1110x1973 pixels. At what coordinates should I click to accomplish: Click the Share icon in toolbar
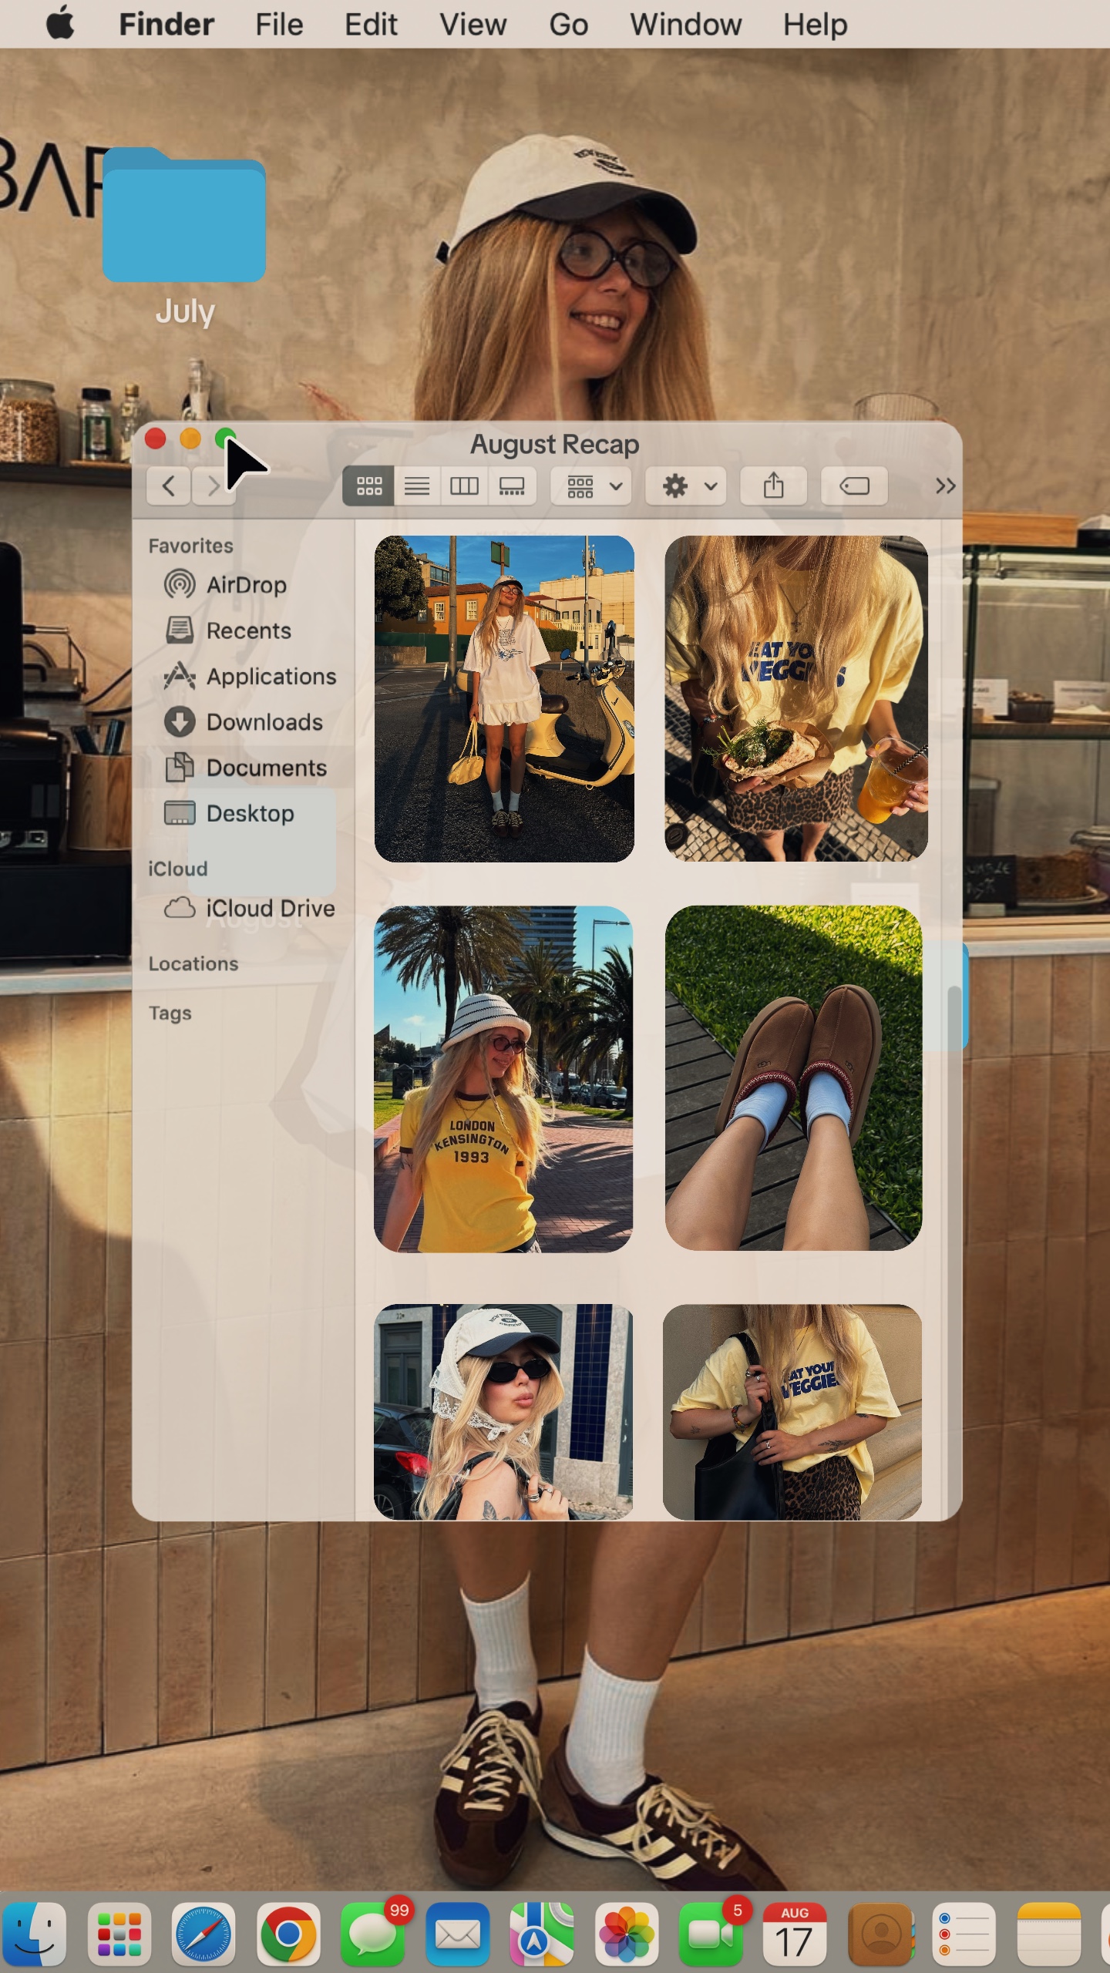pos(773,486)
